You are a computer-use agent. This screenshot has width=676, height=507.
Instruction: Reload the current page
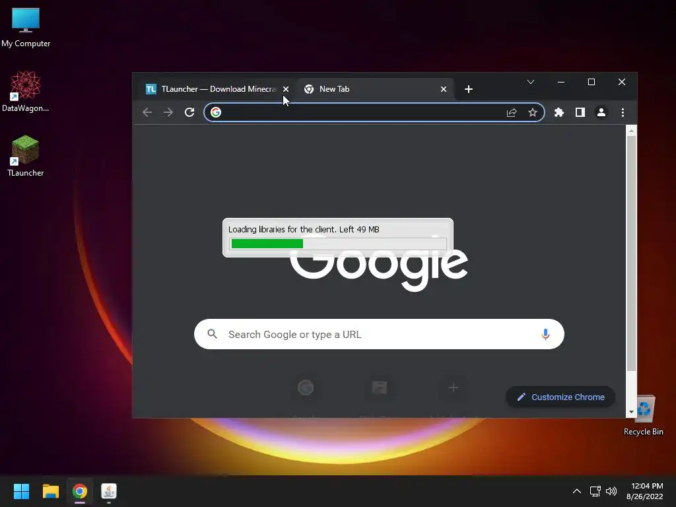point(189,112)
